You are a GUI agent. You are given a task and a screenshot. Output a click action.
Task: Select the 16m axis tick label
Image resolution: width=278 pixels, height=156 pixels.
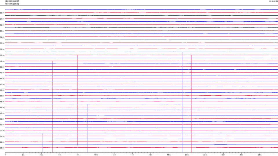pyautogui.click(x=151, y=155)
